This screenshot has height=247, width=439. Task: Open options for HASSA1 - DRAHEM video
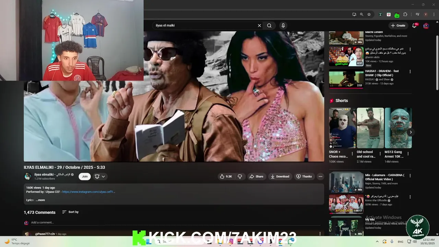click(x=410, y=71)
